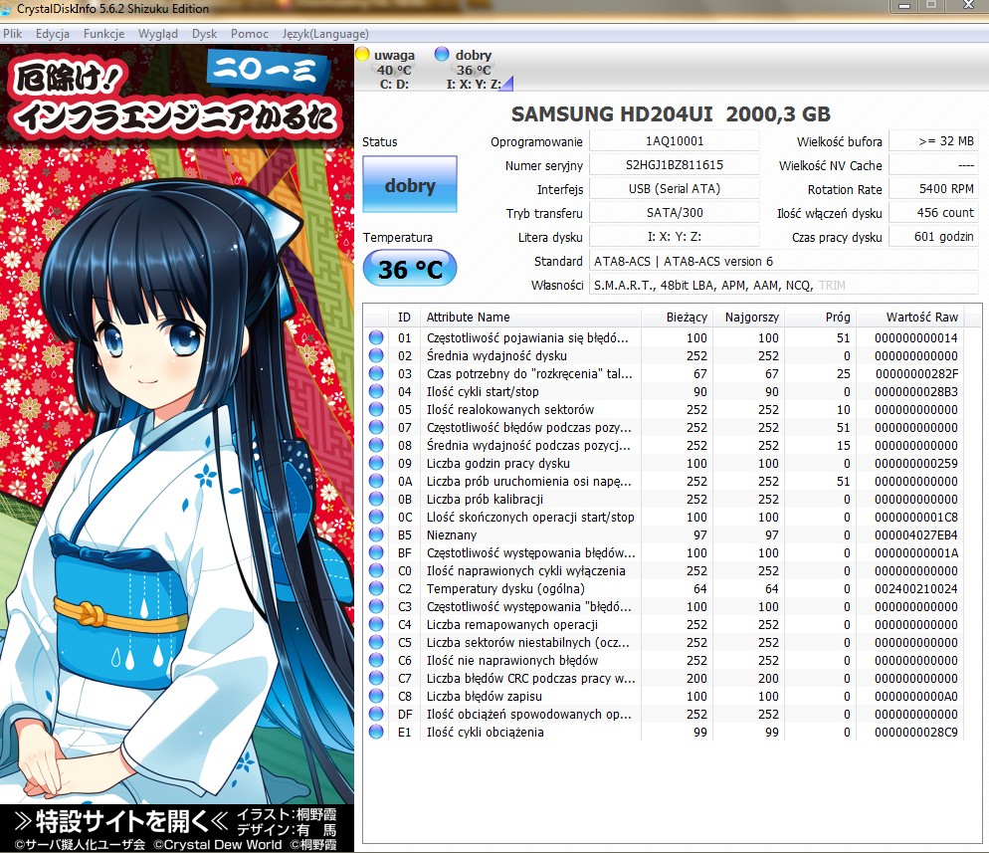Click the Bieżący column header

pos(677,317)
